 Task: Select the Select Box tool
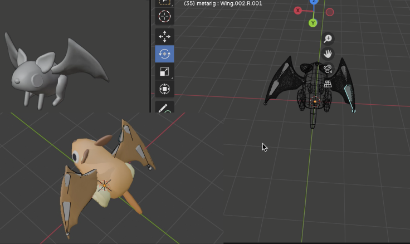[x=164, y=3]
